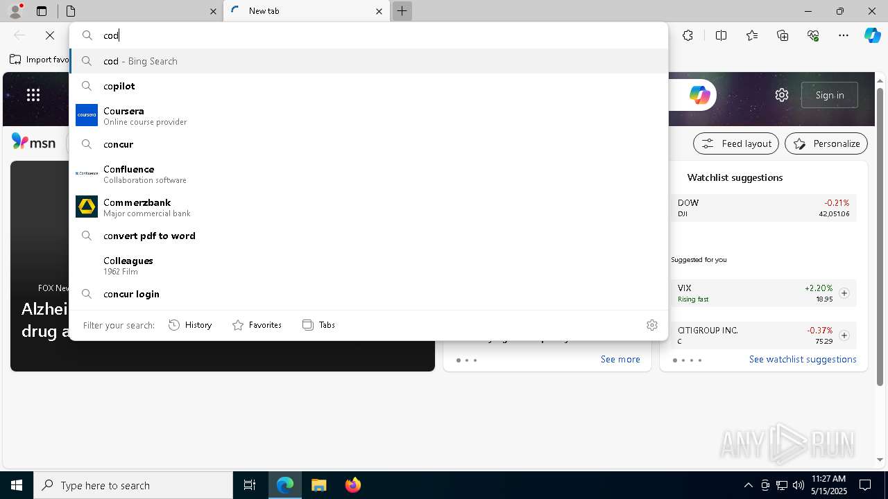Viewport: 888px width, 499px height.
Task: Click the Copilot logo on the search bar
Action: click(x=699, y=95)
